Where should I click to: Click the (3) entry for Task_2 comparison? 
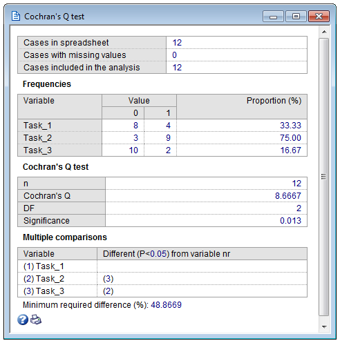tap(108, 279)
